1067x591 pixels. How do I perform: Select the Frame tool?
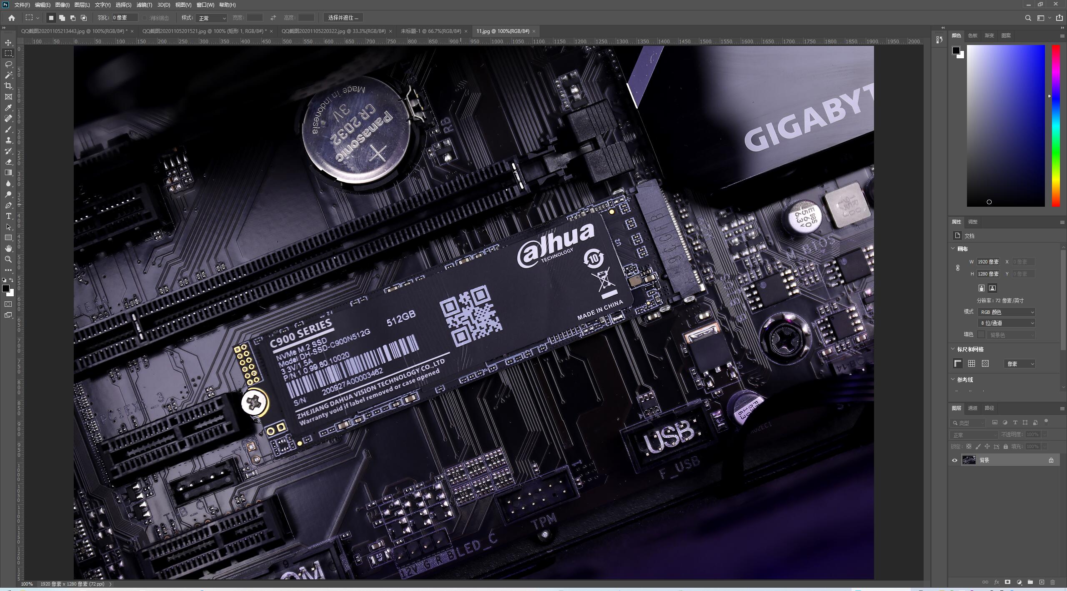(8, 97)
